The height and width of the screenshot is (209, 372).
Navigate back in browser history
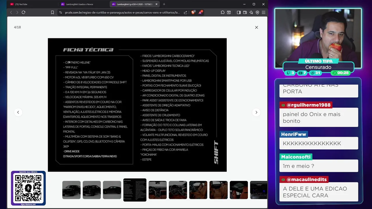point(11,12)
